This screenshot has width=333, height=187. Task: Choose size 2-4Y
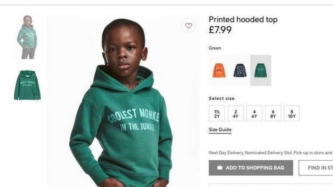235,113
